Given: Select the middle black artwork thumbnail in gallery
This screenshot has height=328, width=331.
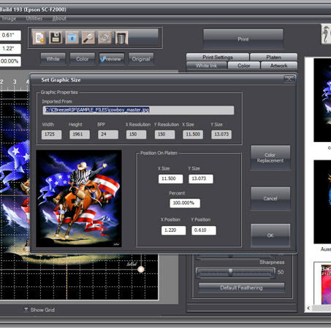Looking at the screenshot, I should [x=322, y=202].
